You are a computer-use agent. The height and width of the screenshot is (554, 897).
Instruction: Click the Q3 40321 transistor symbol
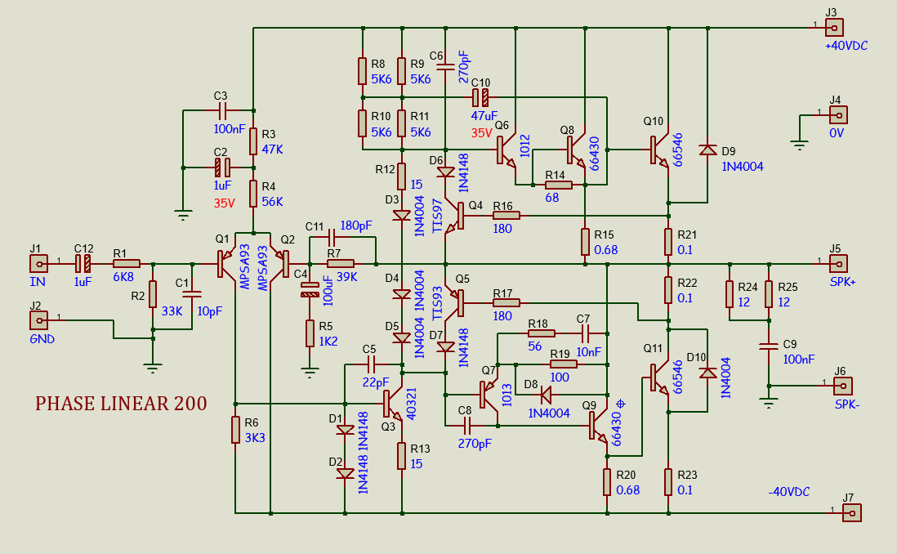pos(393,404)
